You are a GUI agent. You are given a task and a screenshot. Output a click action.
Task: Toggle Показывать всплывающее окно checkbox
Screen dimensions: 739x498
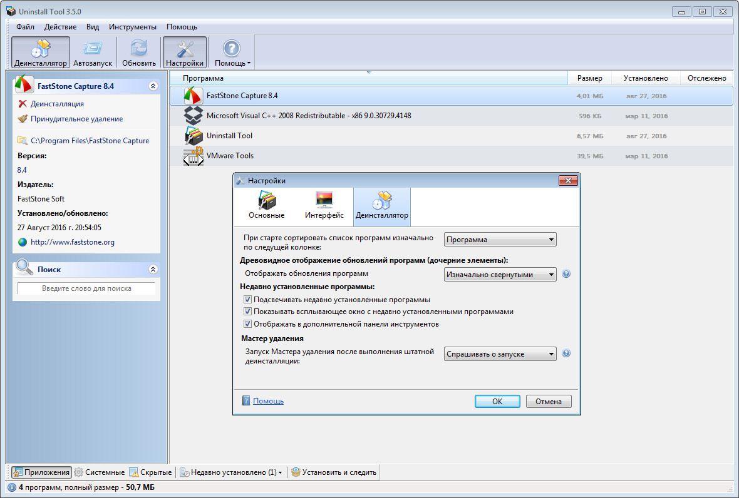[247, 311]
